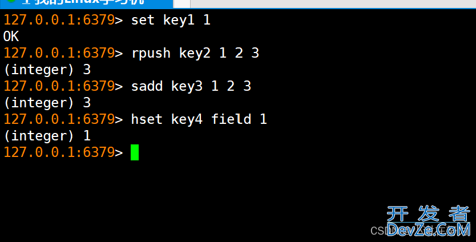Click the 'rpush key2 1 2 3' command
Viewport: 476px width, 242px height.
tap(195, 53)
